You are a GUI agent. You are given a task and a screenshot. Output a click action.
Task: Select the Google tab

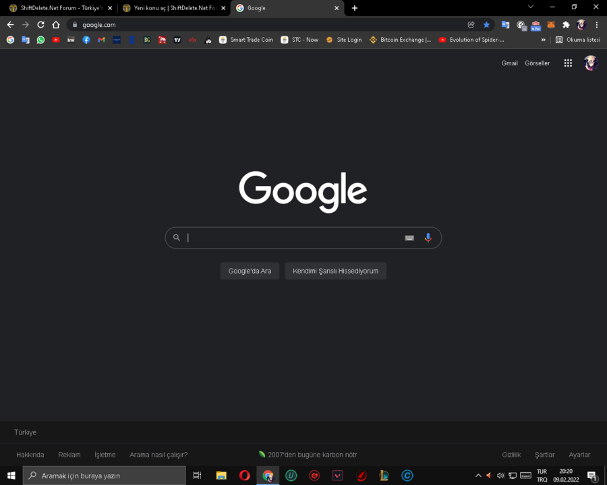pos(287,8)
